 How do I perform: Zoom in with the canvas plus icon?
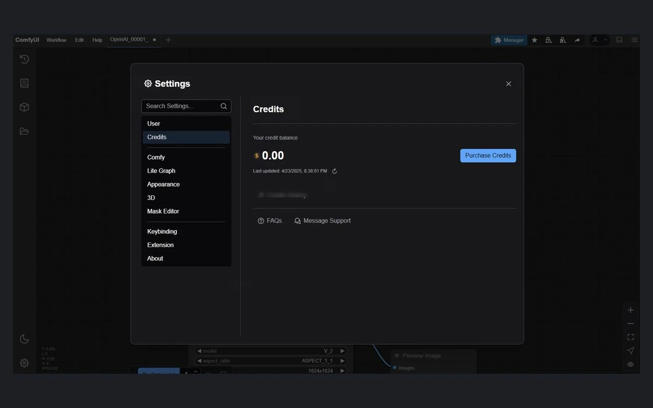coord(631,310)
